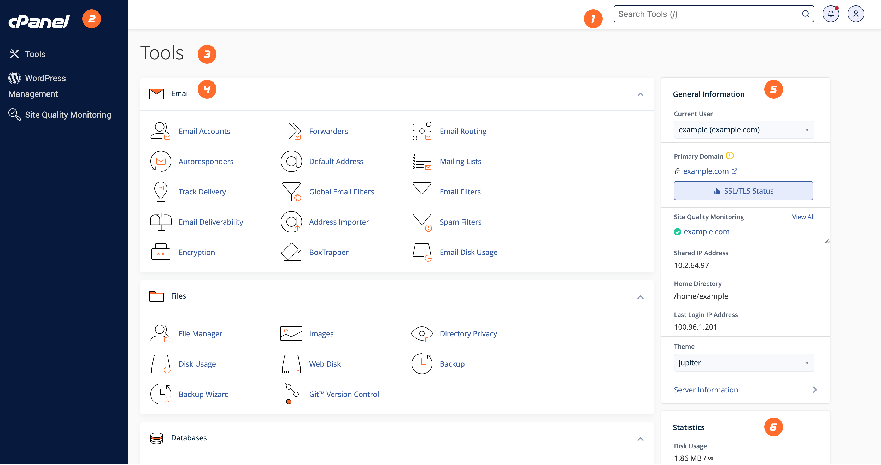Select the Git Version Control tool

click(x=344, y=394)
